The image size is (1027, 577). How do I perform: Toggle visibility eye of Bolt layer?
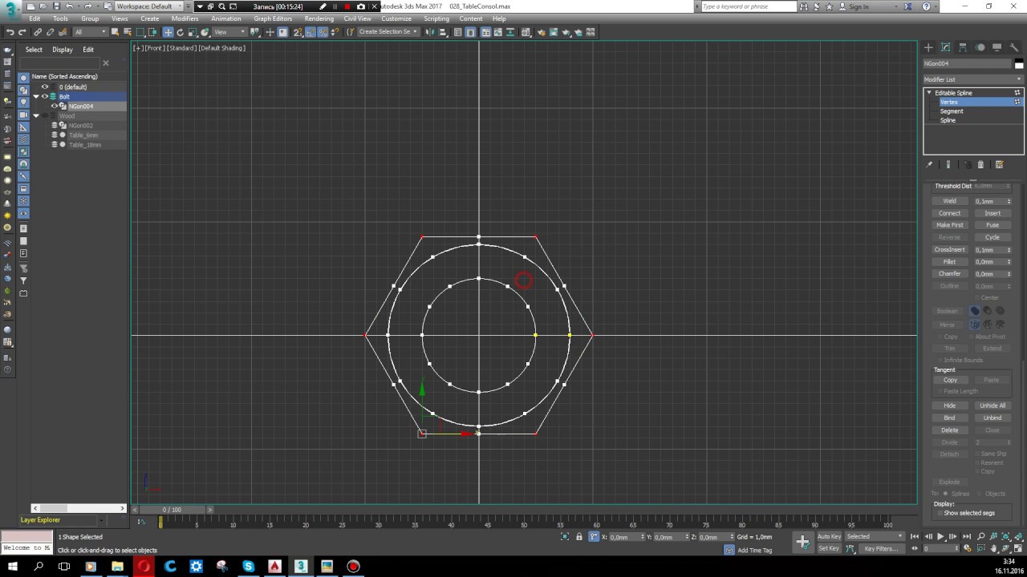pyautogui.click(x=45, y=96)
